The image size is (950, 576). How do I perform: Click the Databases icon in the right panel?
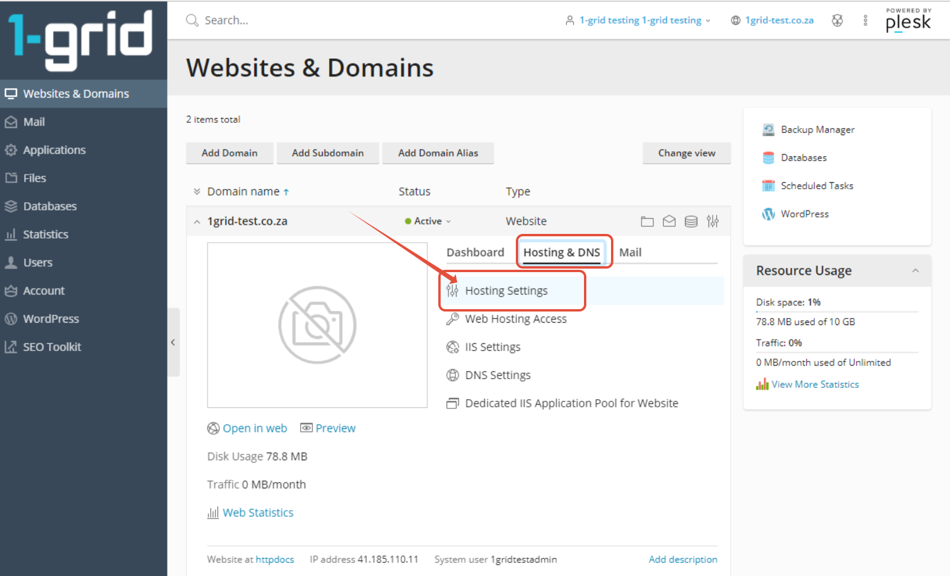click(x=768, y=158)
